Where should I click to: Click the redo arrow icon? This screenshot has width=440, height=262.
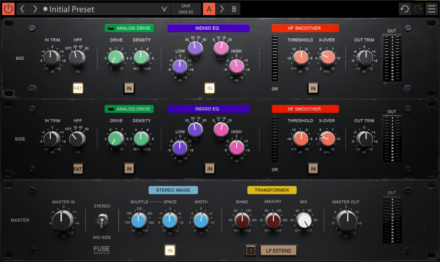[x=418, y=9]
